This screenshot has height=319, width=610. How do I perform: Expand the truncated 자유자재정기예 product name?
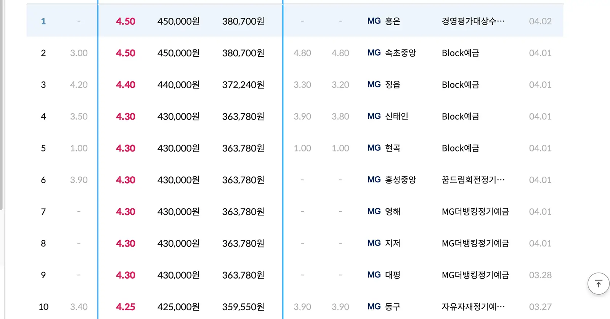click(473, 306)
